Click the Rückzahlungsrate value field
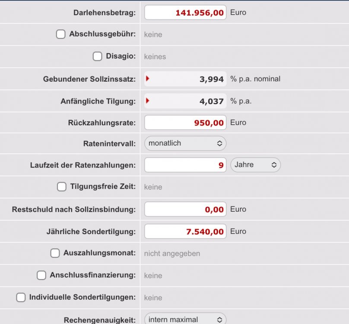Viewport: 349px width, 324px height. coord(185,122)
